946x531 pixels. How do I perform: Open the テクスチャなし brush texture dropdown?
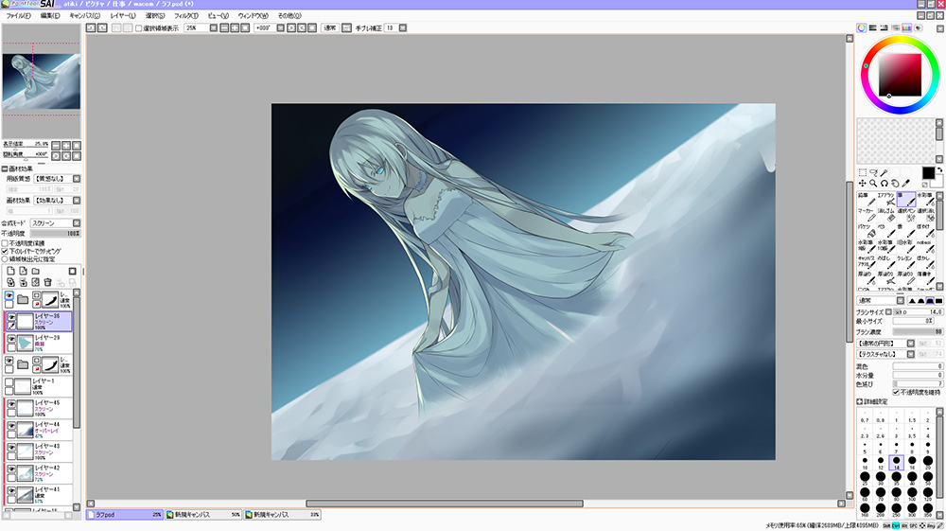pos(910,354)
